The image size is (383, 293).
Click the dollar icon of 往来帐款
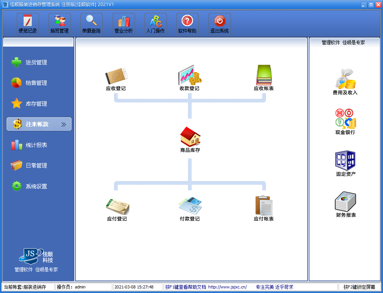17,124
